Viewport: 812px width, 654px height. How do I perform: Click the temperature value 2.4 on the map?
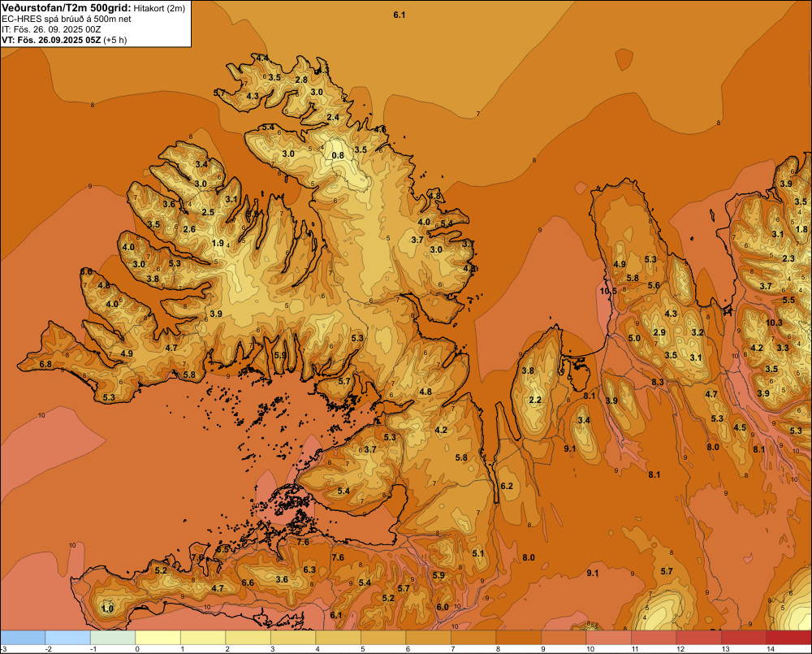pos(333,118)
